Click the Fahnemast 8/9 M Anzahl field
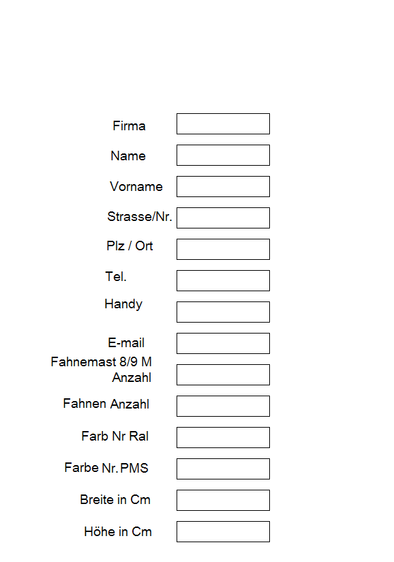The width and height of the screenshot is (394, 562). 222,374
